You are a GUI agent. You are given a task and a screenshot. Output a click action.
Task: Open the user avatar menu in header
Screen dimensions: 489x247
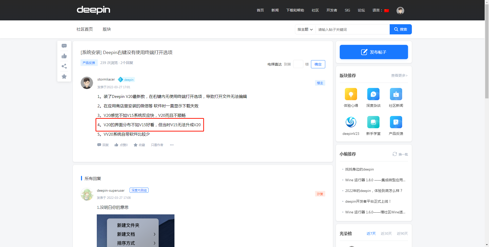400,10
